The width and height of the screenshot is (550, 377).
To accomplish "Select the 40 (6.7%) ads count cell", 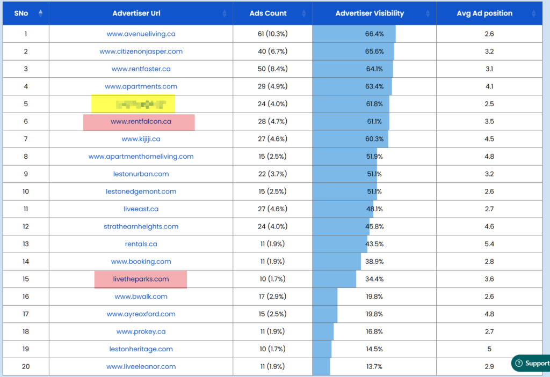I will [x=272, y=51].
